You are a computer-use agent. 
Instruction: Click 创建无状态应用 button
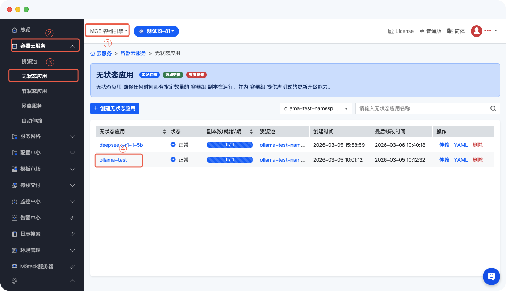(114, 108)
